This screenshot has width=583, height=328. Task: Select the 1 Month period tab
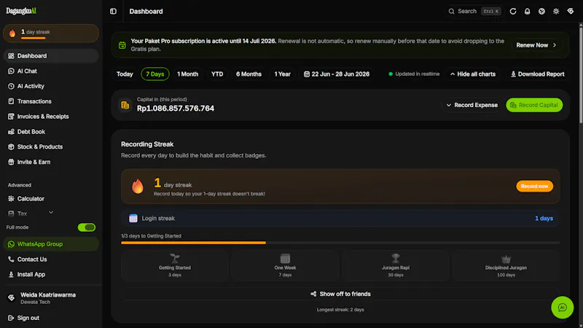pyautogui.click(x=188, y=74)
